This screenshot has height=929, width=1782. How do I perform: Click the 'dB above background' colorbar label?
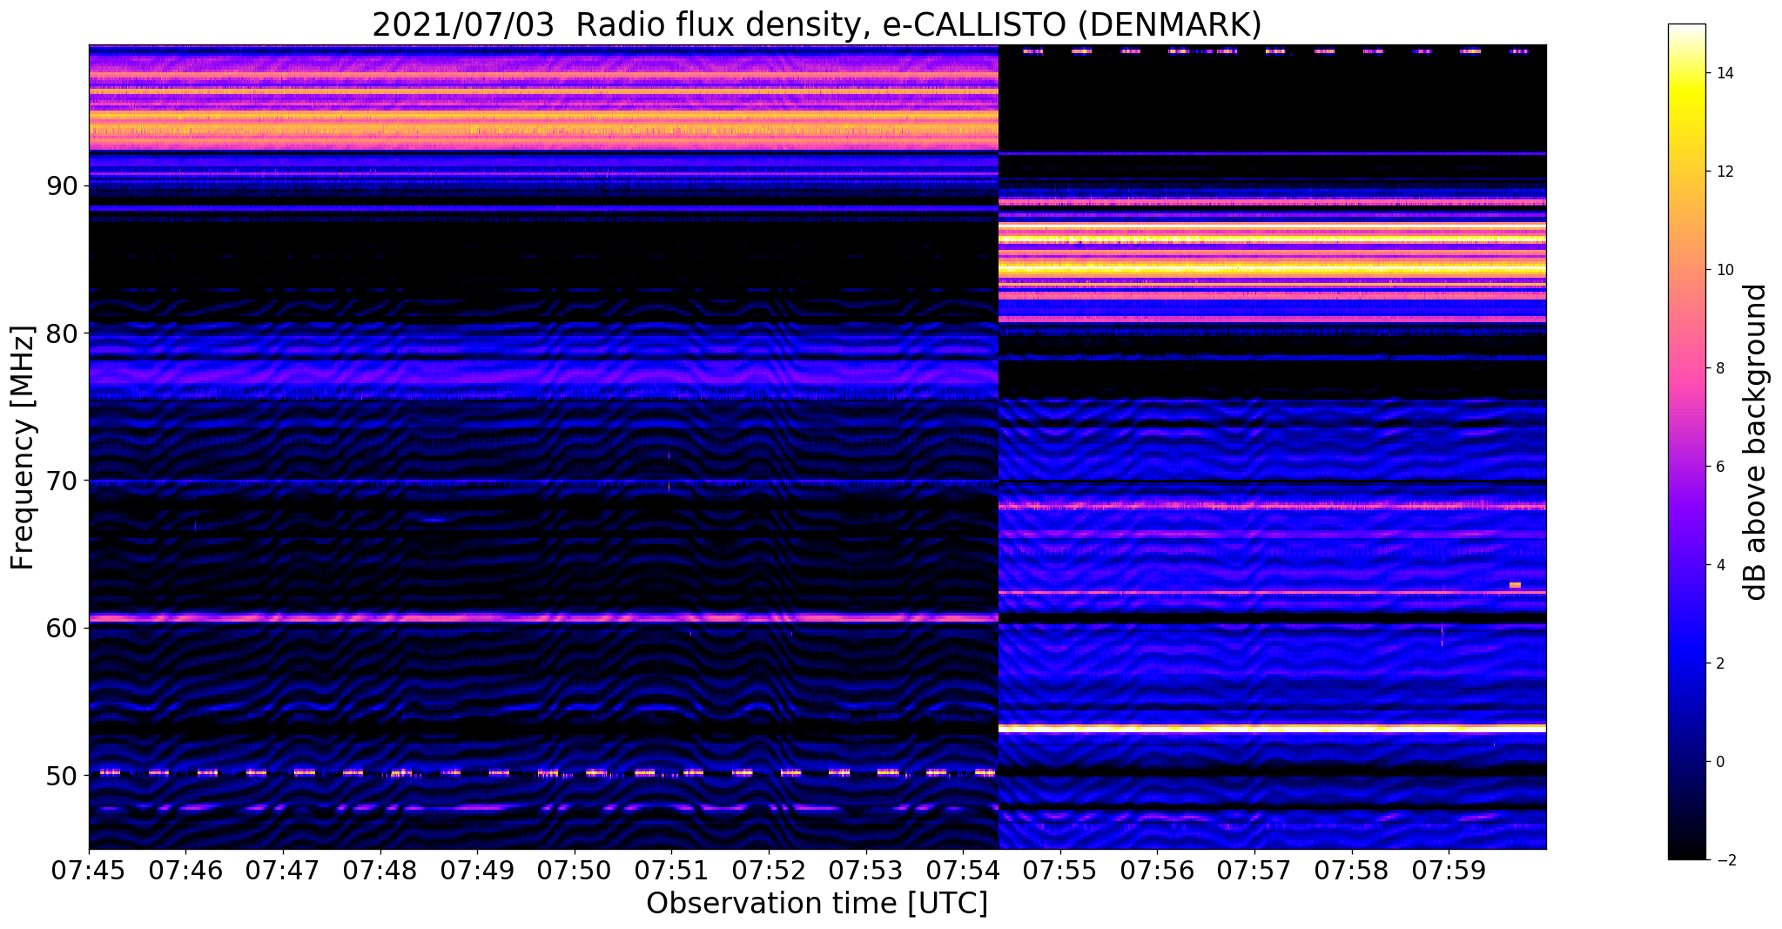(x=1756, y=442)
